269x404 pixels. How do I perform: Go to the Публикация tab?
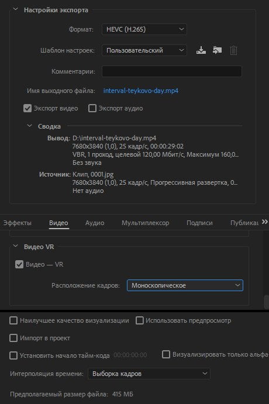244,223
